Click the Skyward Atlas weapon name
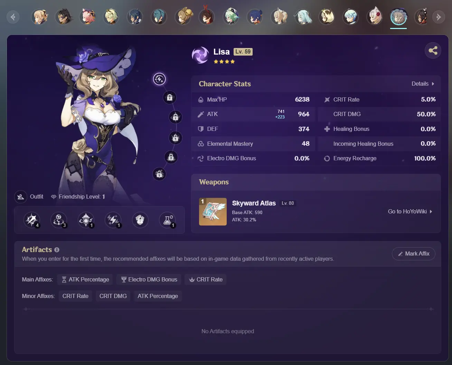The width and height of the screenshot is (452, 365). (x=254, y=203)
